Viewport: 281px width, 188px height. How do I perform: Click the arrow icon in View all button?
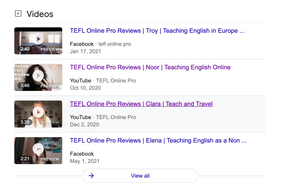[x=91, y=176]
